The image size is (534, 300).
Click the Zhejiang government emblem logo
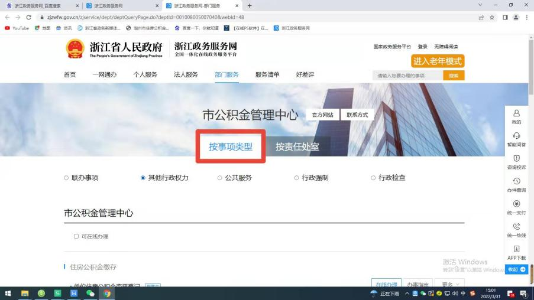click(x=75, y=48)
